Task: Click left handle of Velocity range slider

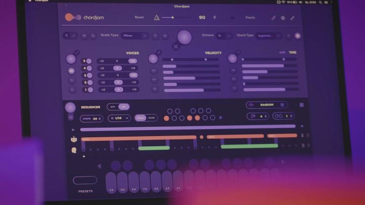Action: 172,60
